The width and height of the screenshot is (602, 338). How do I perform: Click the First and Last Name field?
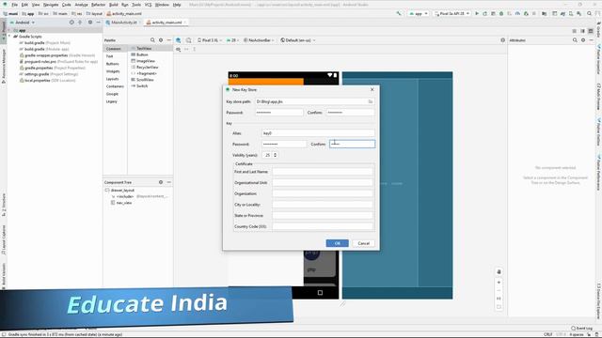[323, 172]
